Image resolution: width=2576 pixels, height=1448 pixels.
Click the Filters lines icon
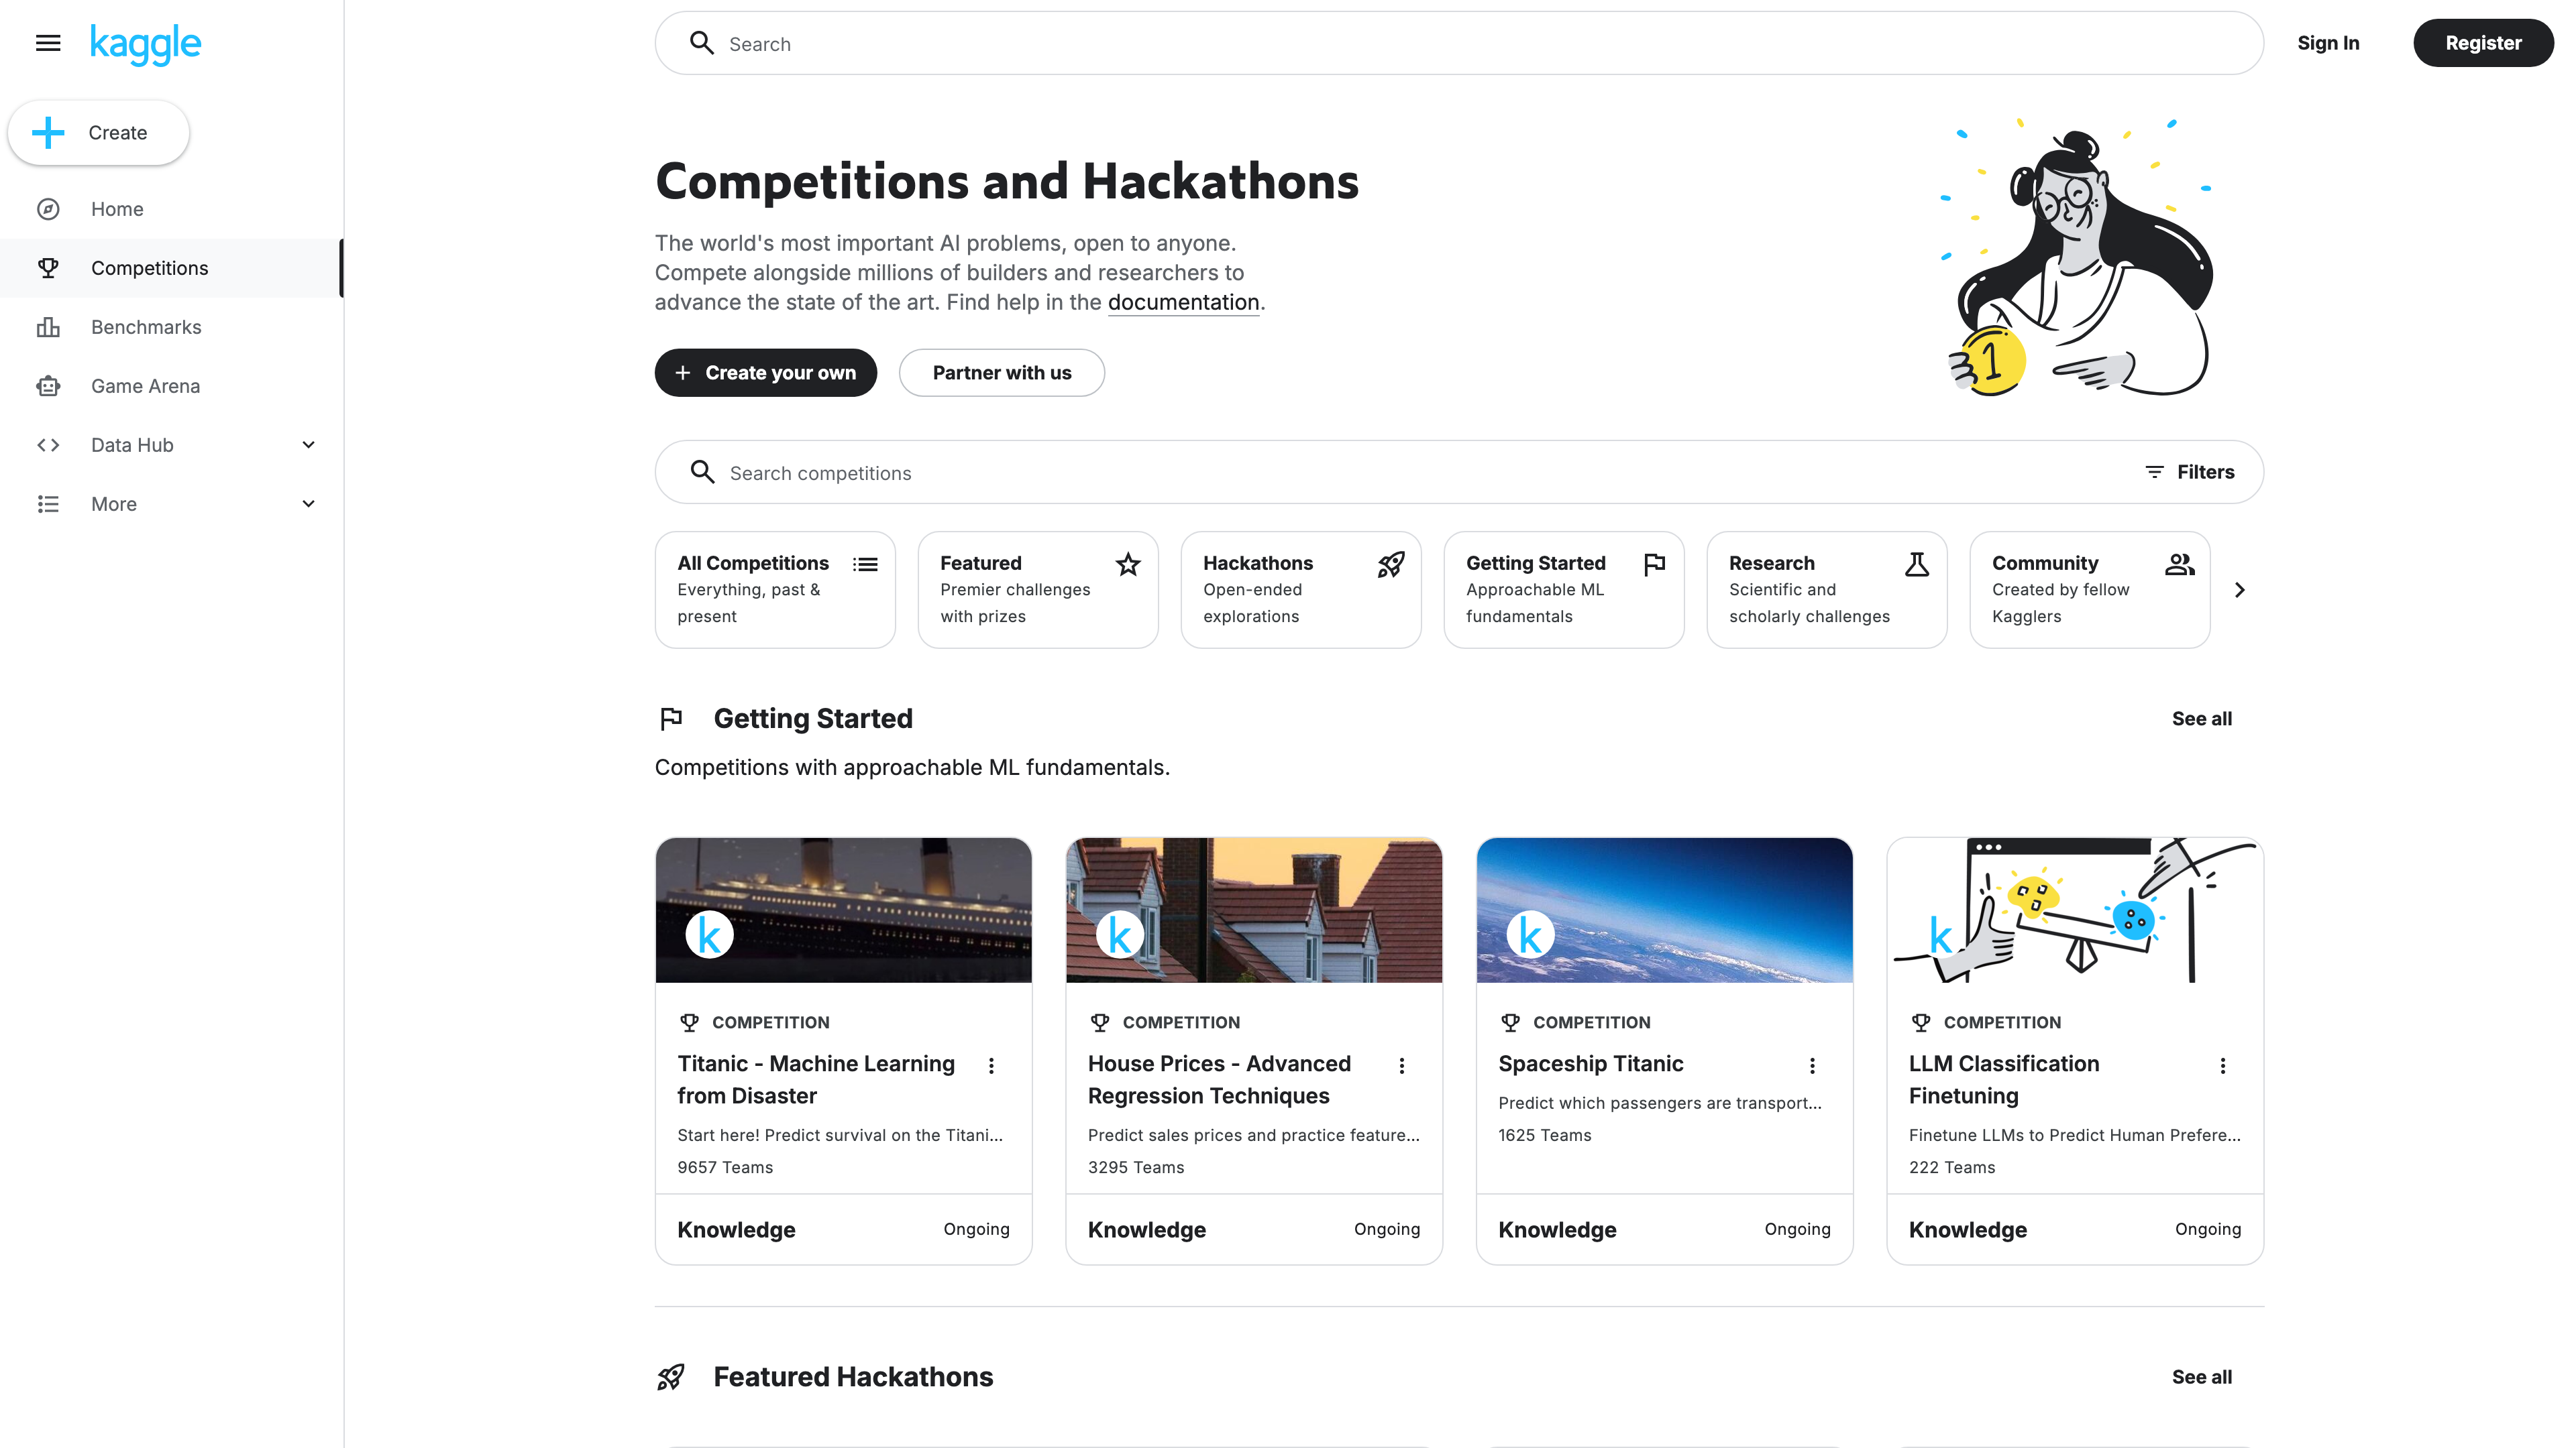click(2154, 472)
